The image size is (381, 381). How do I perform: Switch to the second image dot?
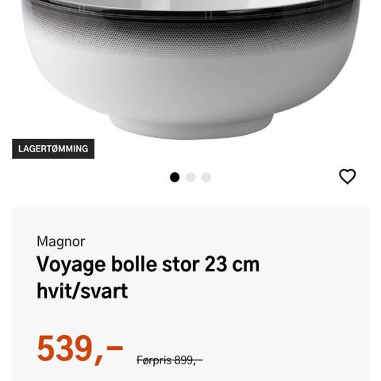pos(190,177)
